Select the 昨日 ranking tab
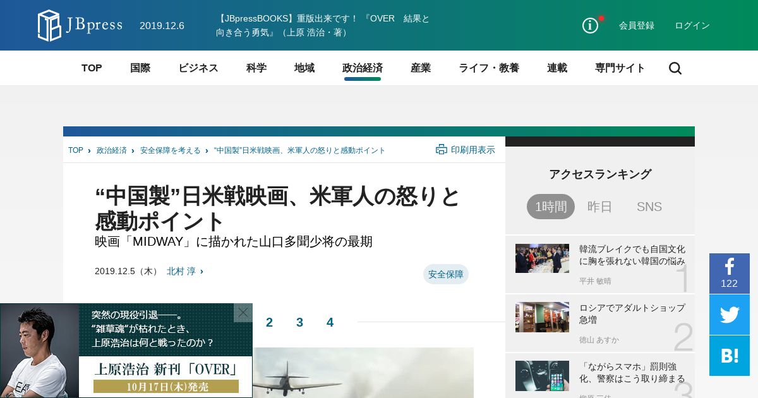Image resolution: width=758 pixels, height=398 pixels. pos(600,207)
